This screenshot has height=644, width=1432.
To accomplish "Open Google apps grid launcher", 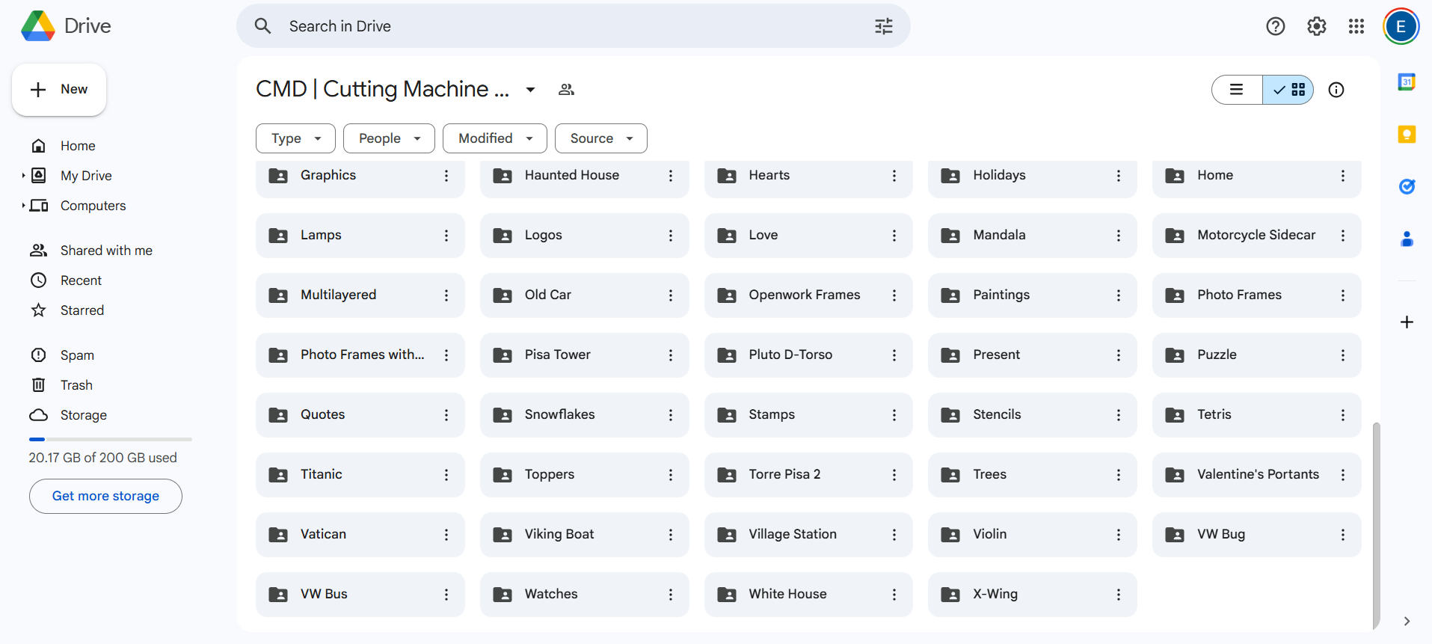I will coord(1356,26).
